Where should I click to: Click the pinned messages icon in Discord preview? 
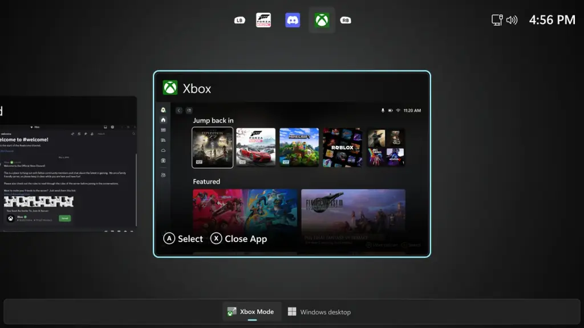[x=86, y=134]
